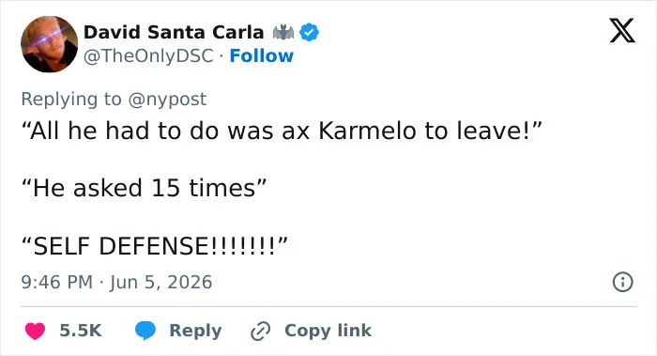Follow the @TheOnlyDSC account

(262, 55)
